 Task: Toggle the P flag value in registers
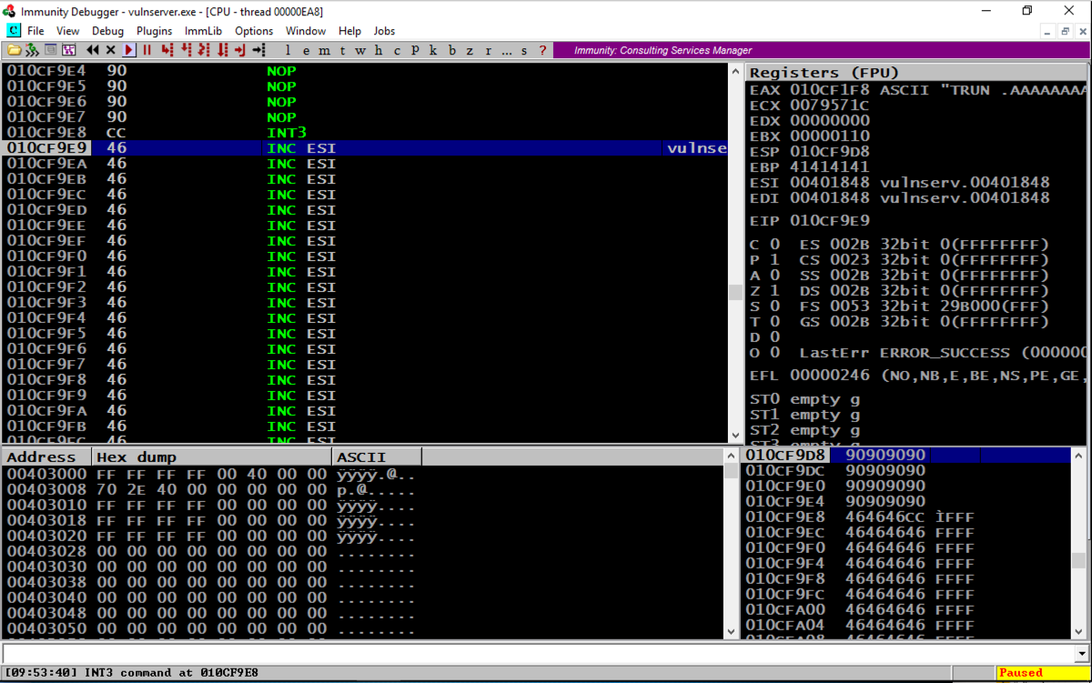774,259
